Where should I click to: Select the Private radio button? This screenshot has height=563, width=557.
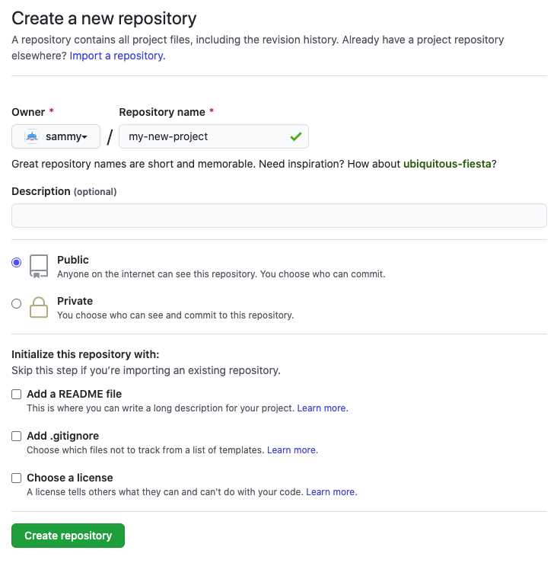(17, 304)
